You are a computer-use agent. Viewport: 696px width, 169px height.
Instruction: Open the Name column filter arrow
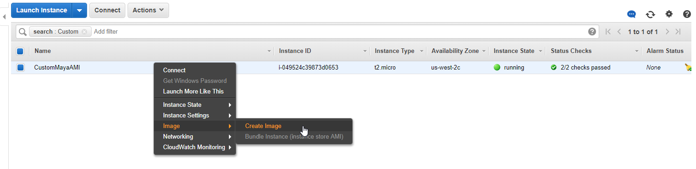(269, 51)
